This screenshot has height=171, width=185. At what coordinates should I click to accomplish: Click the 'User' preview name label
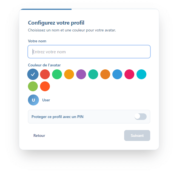click(x=46, y=100)
